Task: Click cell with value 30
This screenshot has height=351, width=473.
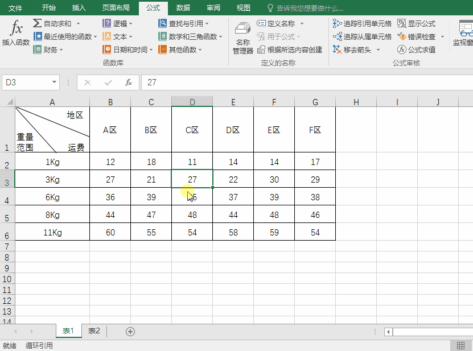Action: point(274,179)
